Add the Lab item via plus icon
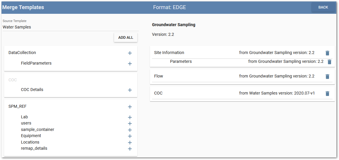The image size is (339, 160). [x=130, y=117]
